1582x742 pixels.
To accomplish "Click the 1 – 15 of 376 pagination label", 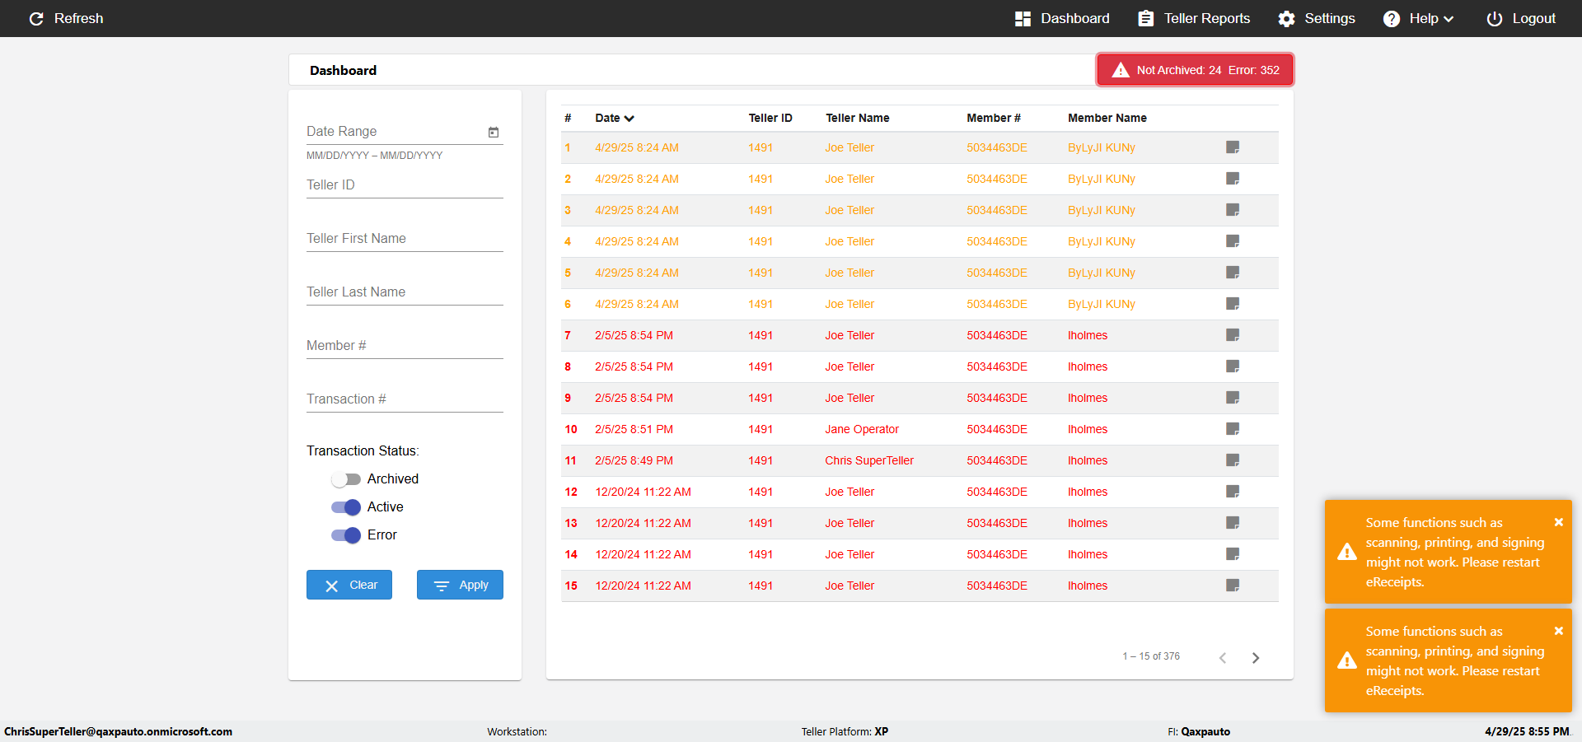I will (1151, 656).
